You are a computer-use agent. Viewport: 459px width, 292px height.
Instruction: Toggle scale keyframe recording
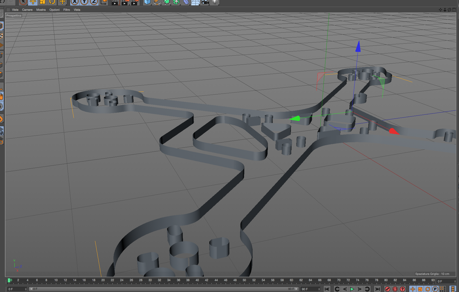[420, 289]
